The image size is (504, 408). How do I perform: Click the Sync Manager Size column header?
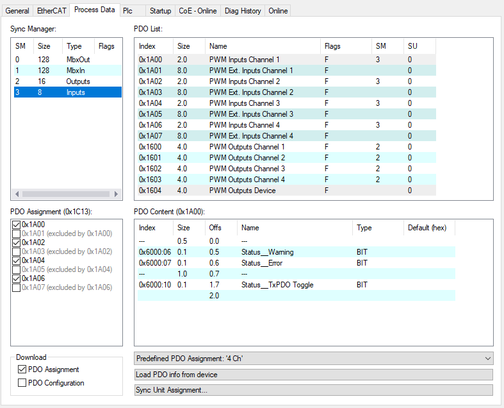point(47,46)
